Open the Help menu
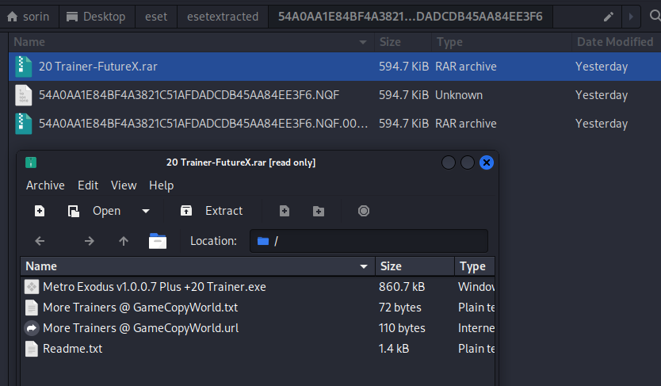This screenshot has height=386, width=661. coord(161,185)
